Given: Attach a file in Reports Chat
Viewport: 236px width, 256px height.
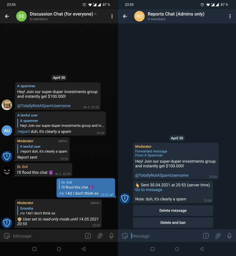Looking at the screenshot, I should [x=218, y=236].
